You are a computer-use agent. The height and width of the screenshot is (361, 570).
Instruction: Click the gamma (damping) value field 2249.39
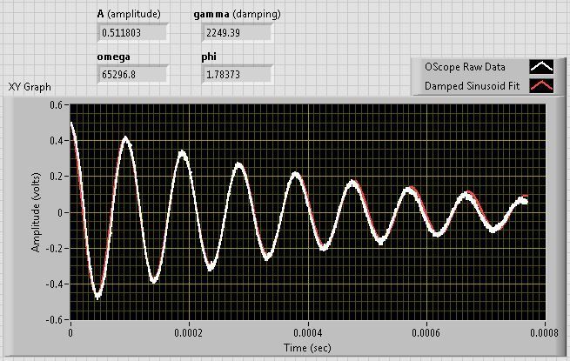[x=237, y=33]
